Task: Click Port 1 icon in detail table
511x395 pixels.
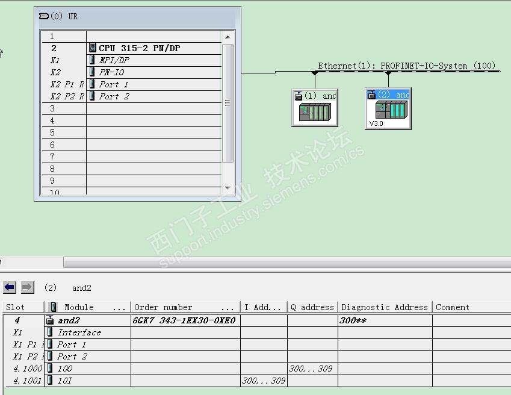Action: coord(50,344)
